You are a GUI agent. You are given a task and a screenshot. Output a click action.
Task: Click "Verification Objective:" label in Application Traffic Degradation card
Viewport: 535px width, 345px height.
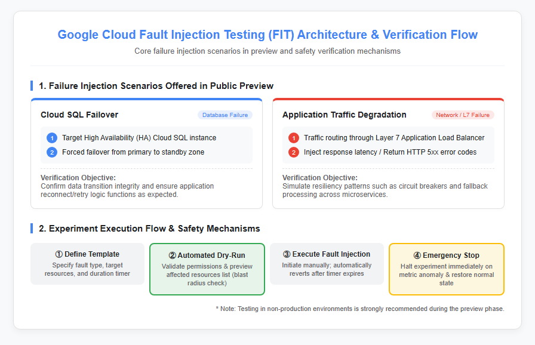pyautogui.click(x=319, y=178)
